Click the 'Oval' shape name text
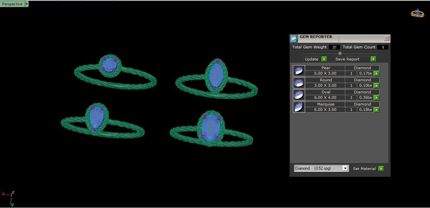This screenshot has width=430, height=208. click(x=326, y=92)
